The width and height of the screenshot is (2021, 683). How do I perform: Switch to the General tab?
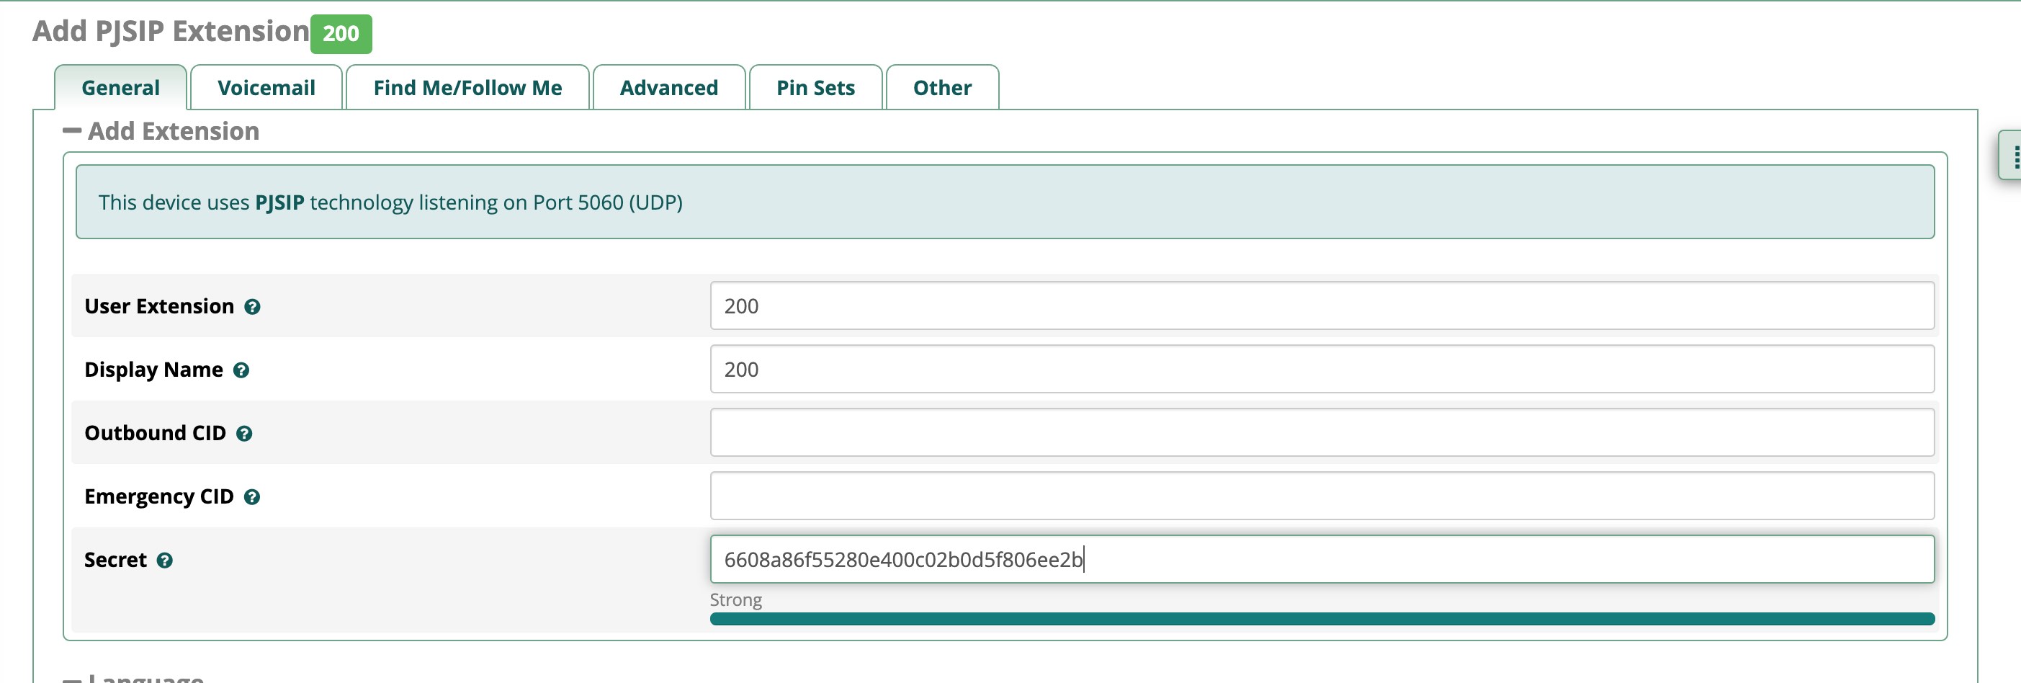click(x=120, y=88)
